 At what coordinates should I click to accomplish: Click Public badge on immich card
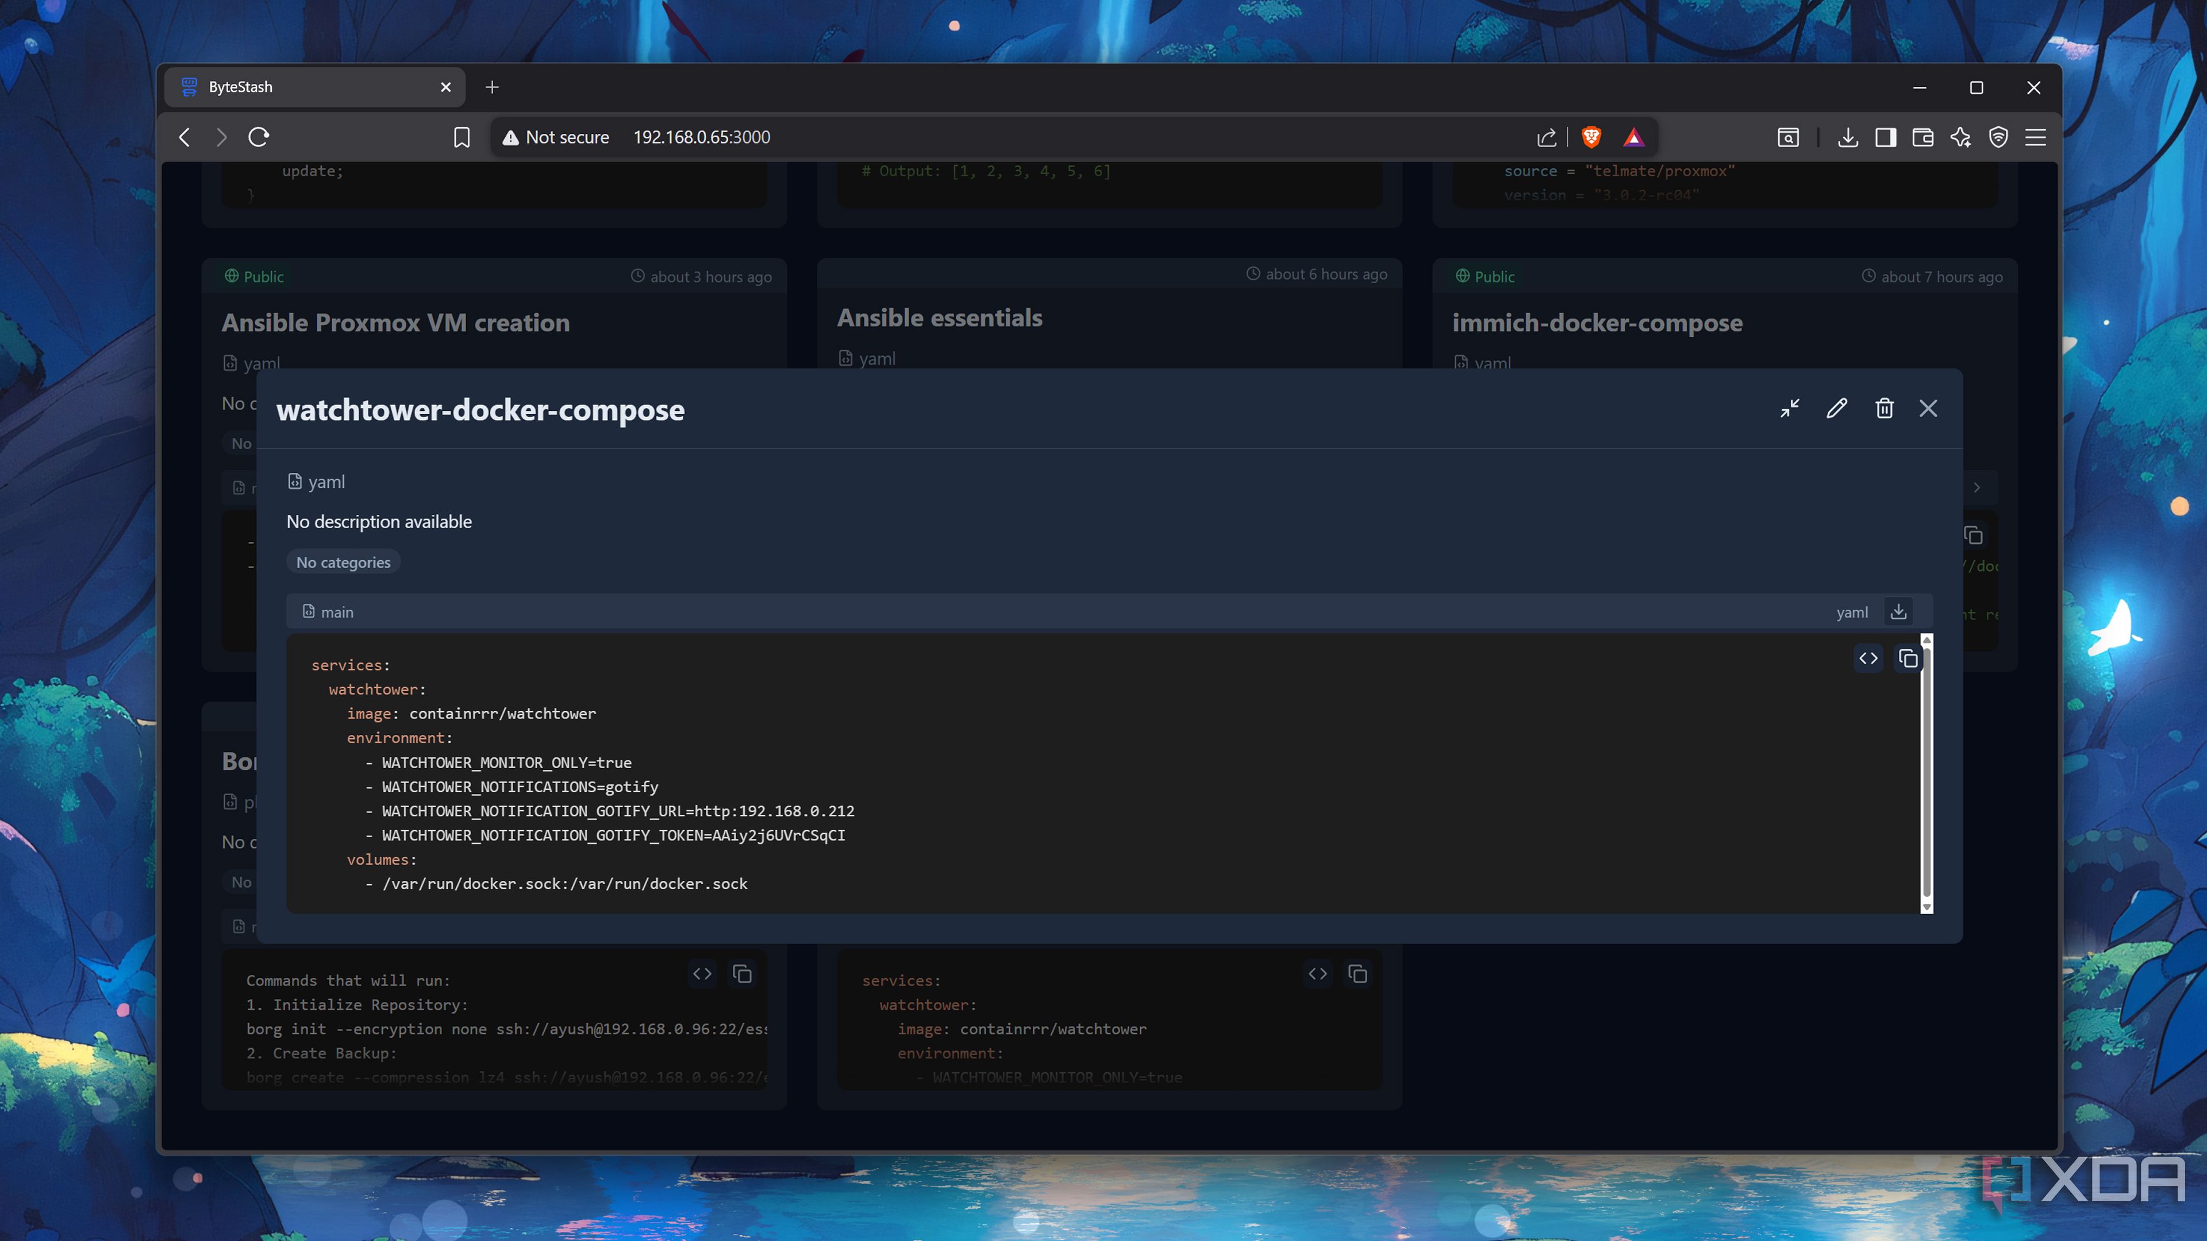click(x=1486, y=276)
